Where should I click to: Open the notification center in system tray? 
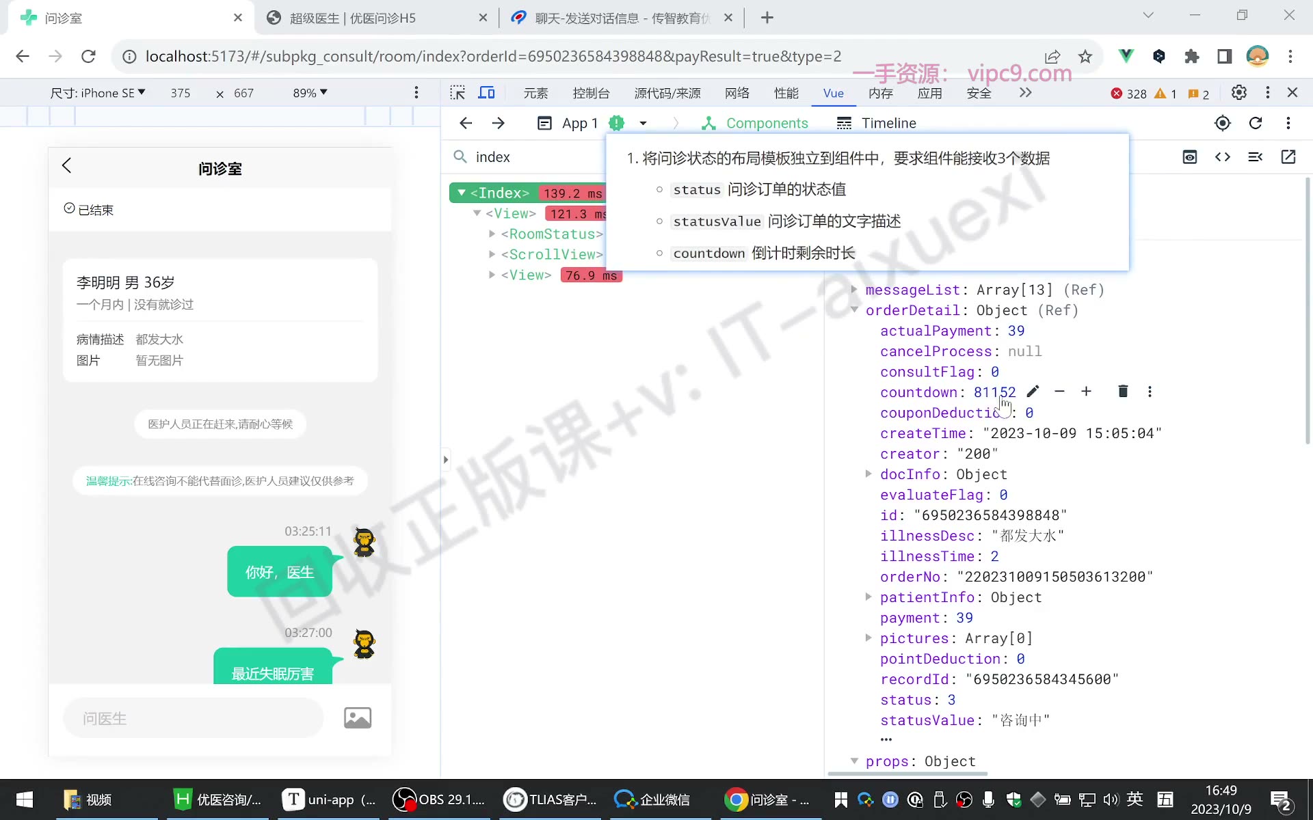[x=1281, y=799]
